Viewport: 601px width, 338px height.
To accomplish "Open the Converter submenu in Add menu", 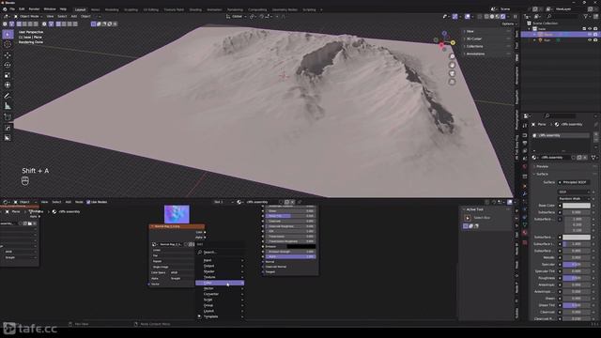I will coord(220,294).
